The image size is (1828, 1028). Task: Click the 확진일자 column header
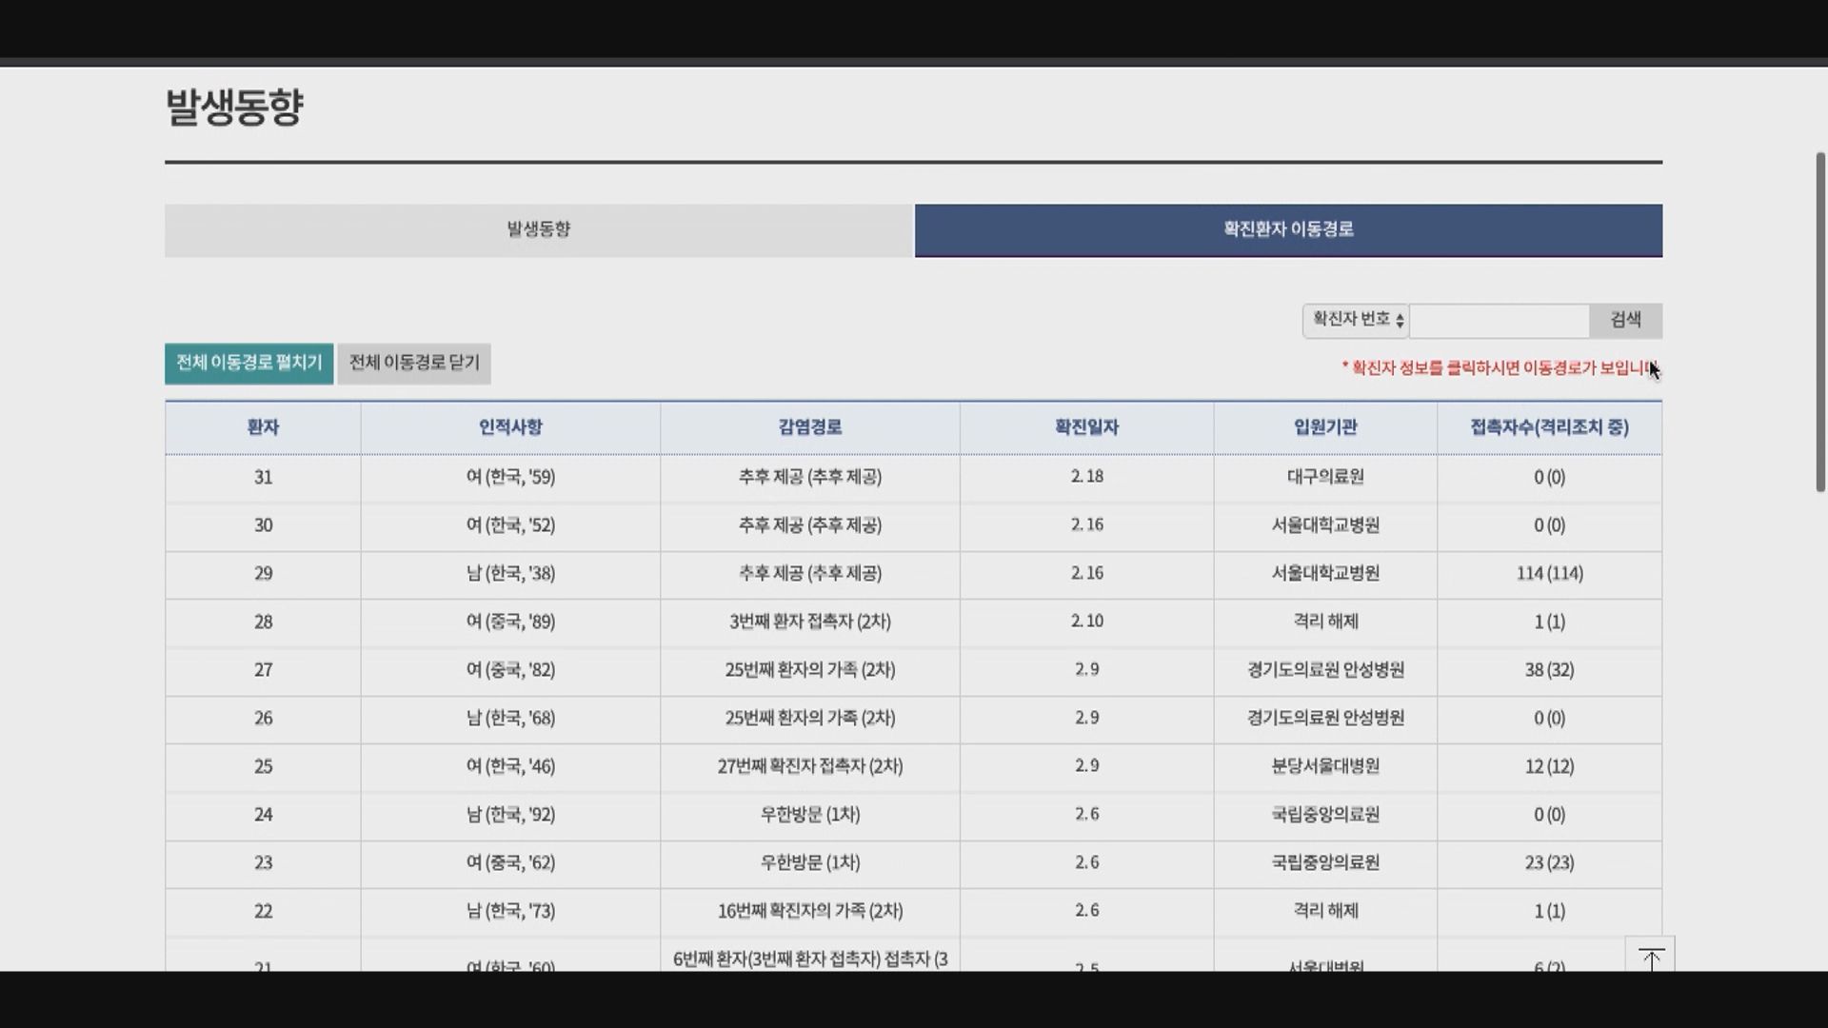(1086, 427)
